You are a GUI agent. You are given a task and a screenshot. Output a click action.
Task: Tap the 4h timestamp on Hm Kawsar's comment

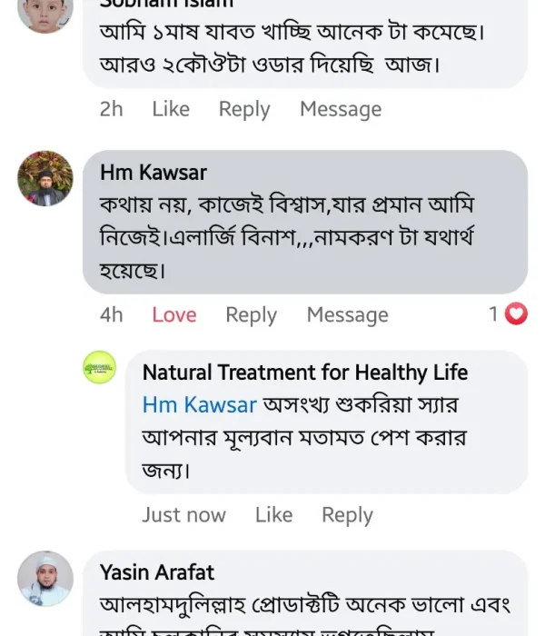[x=112, y=314]
